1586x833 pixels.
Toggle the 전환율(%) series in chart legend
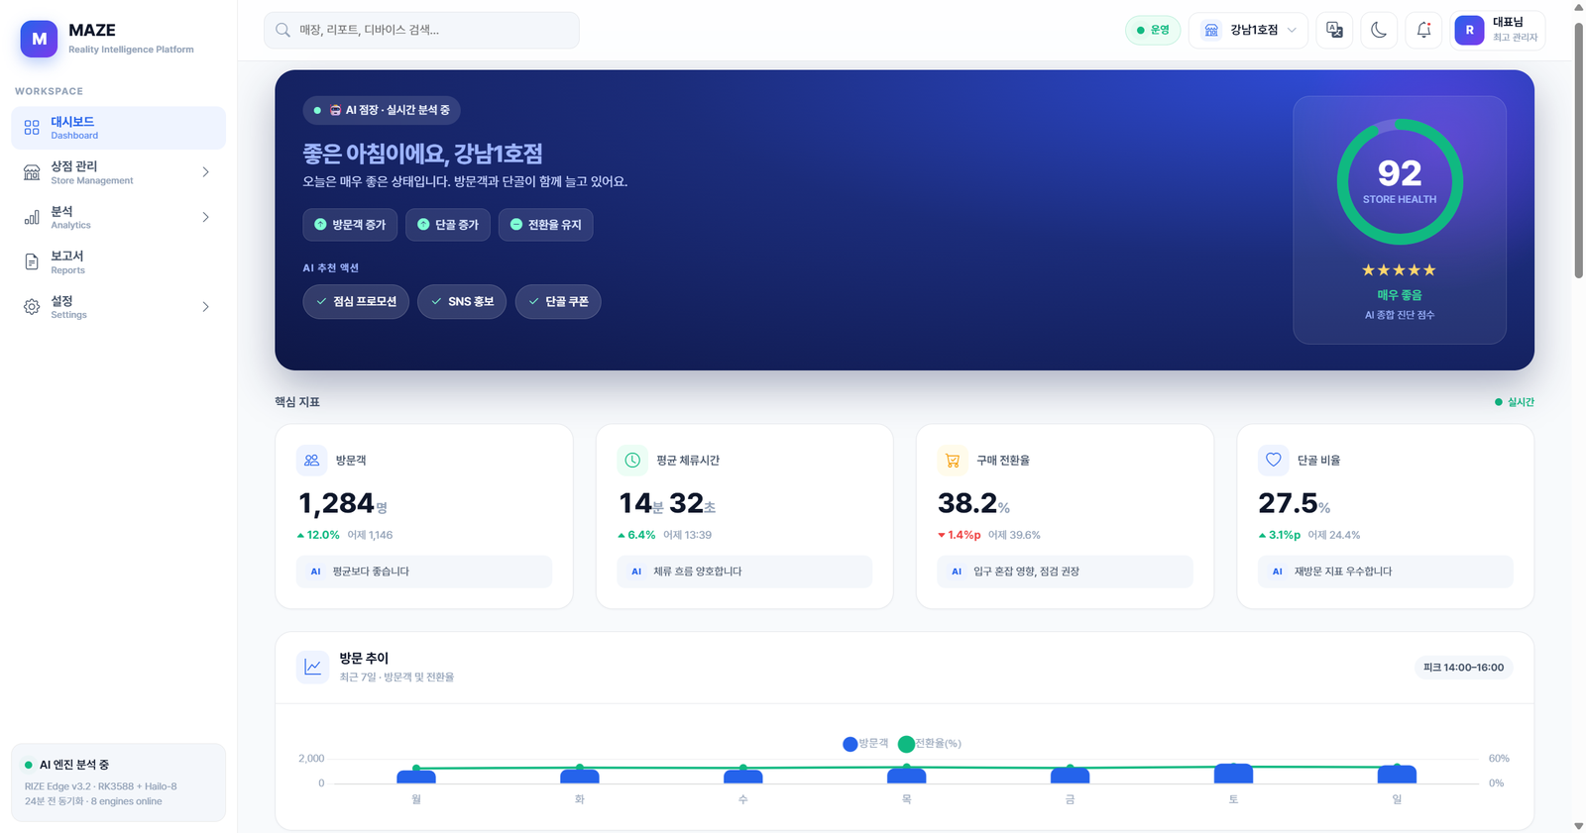point(930,744)
